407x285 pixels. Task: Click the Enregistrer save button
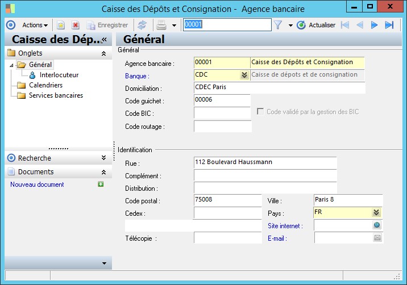[107, 25]
